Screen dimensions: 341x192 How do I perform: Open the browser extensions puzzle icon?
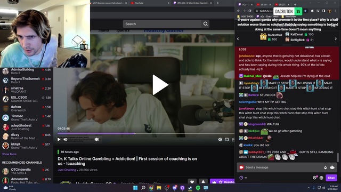312,11
